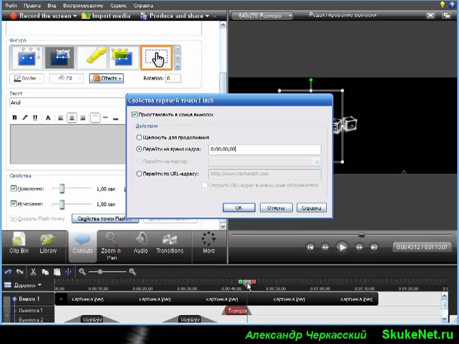The image size is (459, 344).
Task: Open the preview dimensions 640x270 dropdown
Action: point(262,16)
